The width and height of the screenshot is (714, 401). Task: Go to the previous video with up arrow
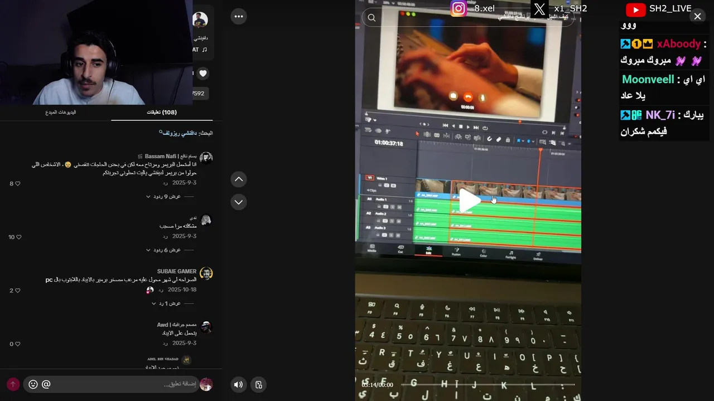pos(239,179)
